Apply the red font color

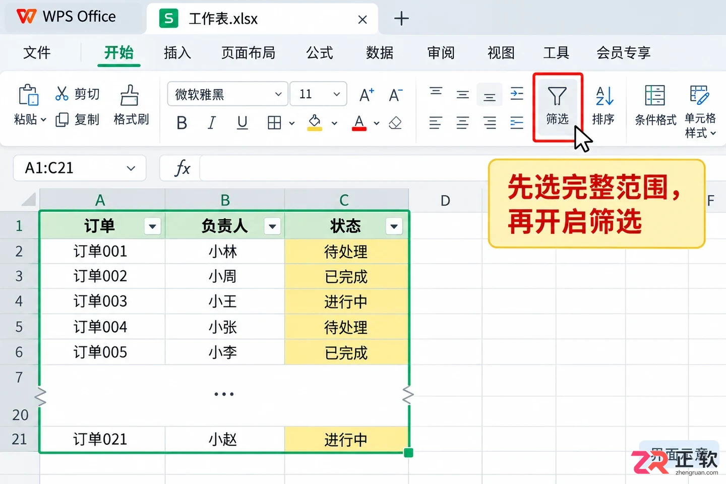[x=359, y=123]
